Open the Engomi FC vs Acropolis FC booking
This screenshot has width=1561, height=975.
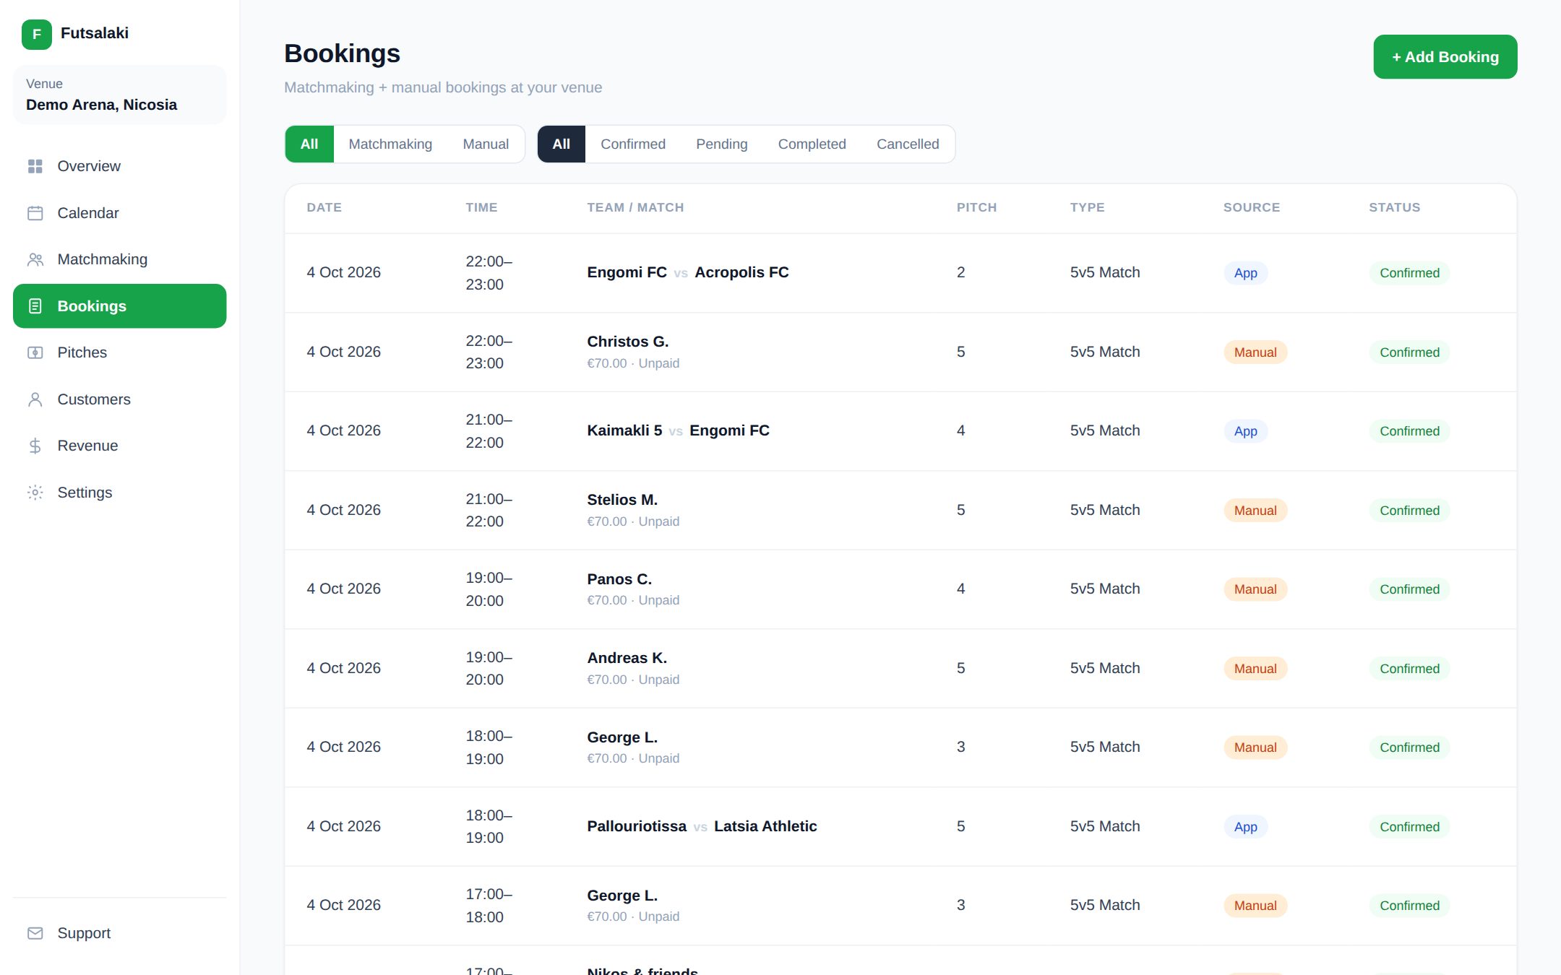pyautogui.click(x=900, y=273)
